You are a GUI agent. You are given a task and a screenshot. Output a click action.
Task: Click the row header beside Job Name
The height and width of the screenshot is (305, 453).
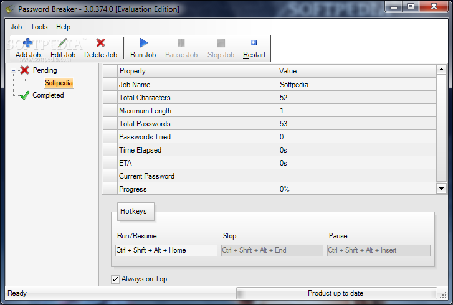(x=110, y=85)
